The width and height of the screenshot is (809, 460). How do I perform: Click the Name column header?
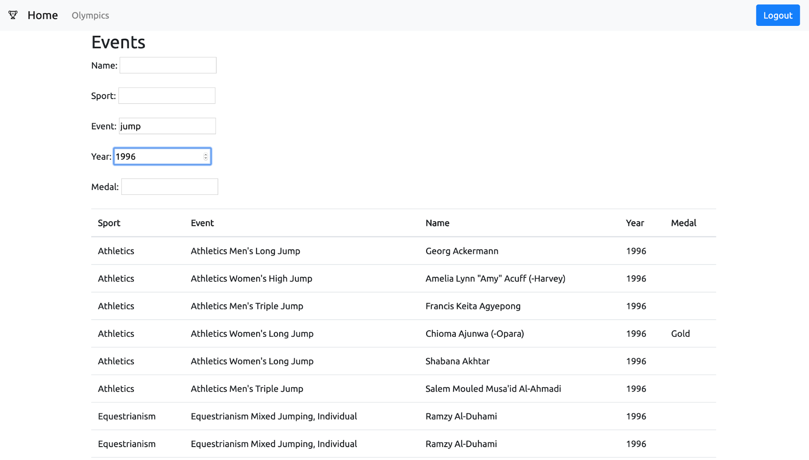(x=437, y=223)
